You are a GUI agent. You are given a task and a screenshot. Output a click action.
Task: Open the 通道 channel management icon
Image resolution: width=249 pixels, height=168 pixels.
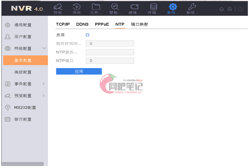134,9
